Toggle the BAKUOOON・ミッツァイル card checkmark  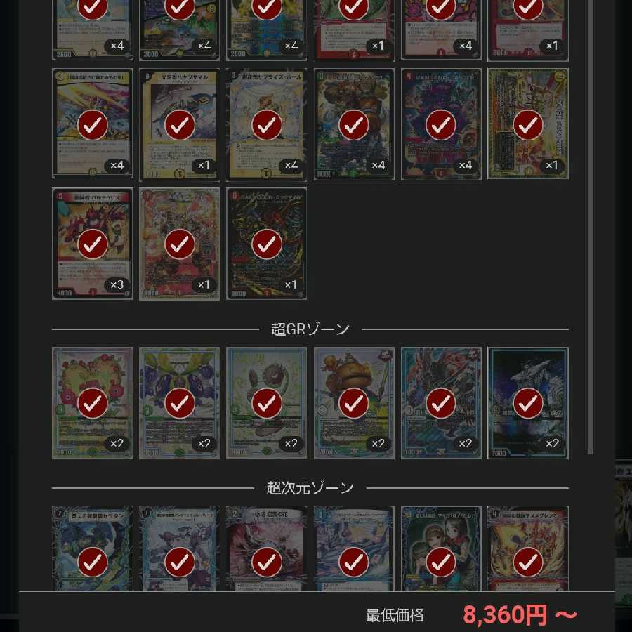[266, 244]
